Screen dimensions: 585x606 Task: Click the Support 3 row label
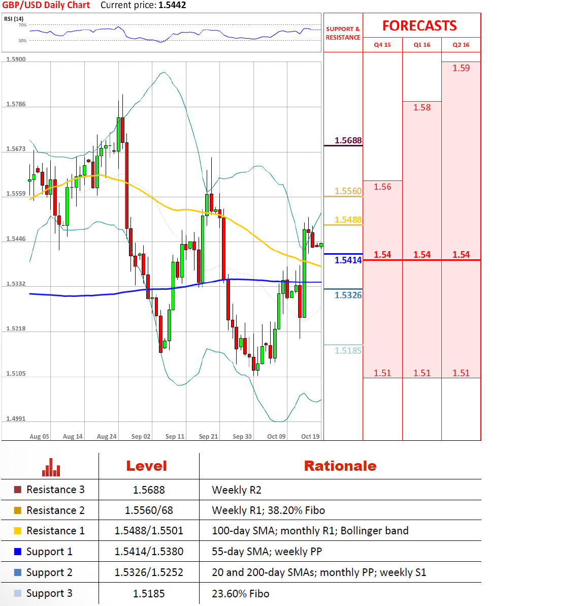(49, 593)
